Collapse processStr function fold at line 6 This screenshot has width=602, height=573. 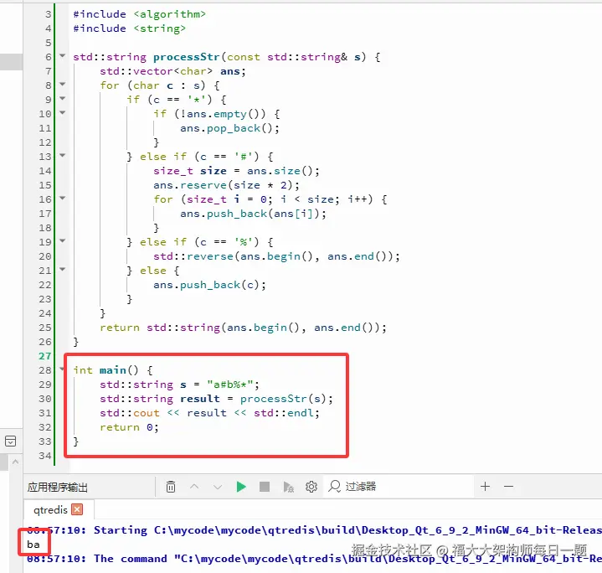[x=62, y=55]
